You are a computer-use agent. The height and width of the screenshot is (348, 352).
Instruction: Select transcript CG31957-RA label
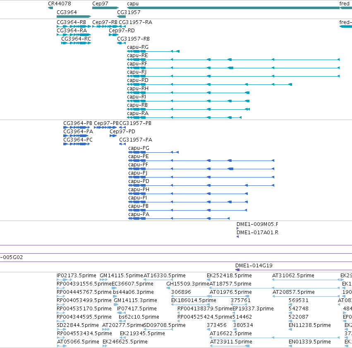(x=135, y=22)
